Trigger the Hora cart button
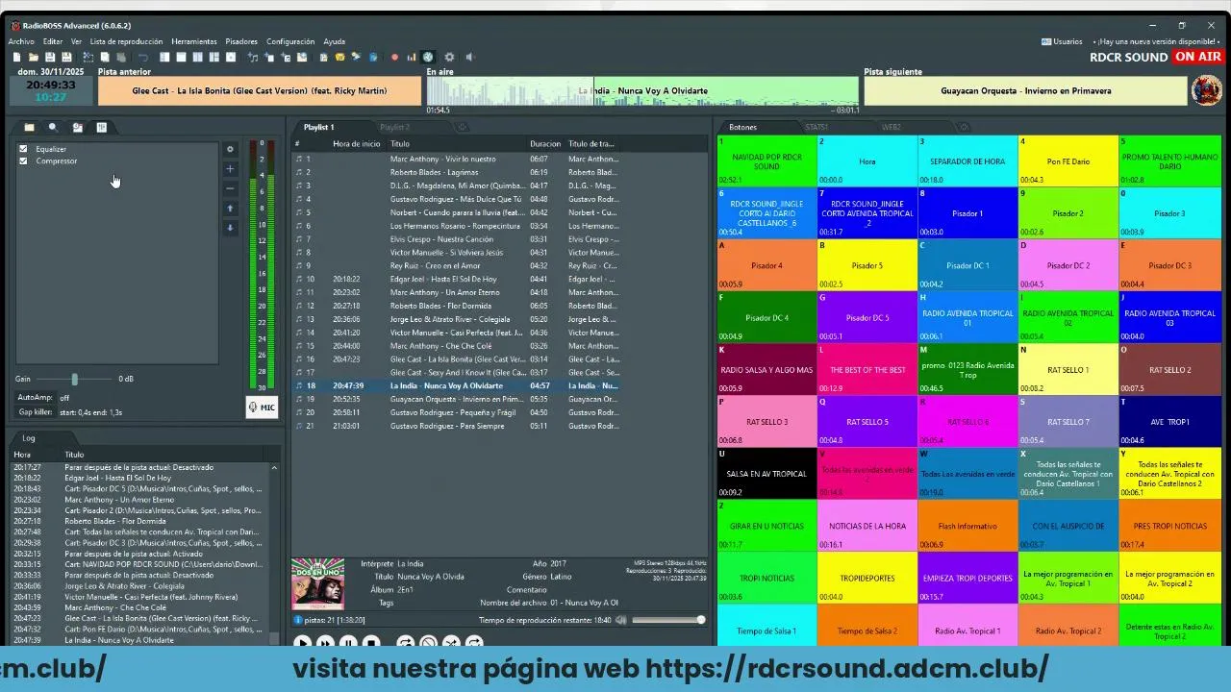 (x=867, y=161)
